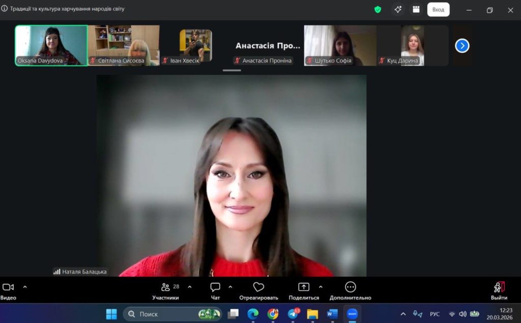
Task: Click the Отреагировать heart icon
Action: [258, 287]
